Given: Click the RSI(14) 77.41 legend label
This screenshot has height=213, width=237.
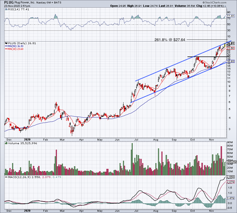Looking at the screenshot, I should 18,9.
